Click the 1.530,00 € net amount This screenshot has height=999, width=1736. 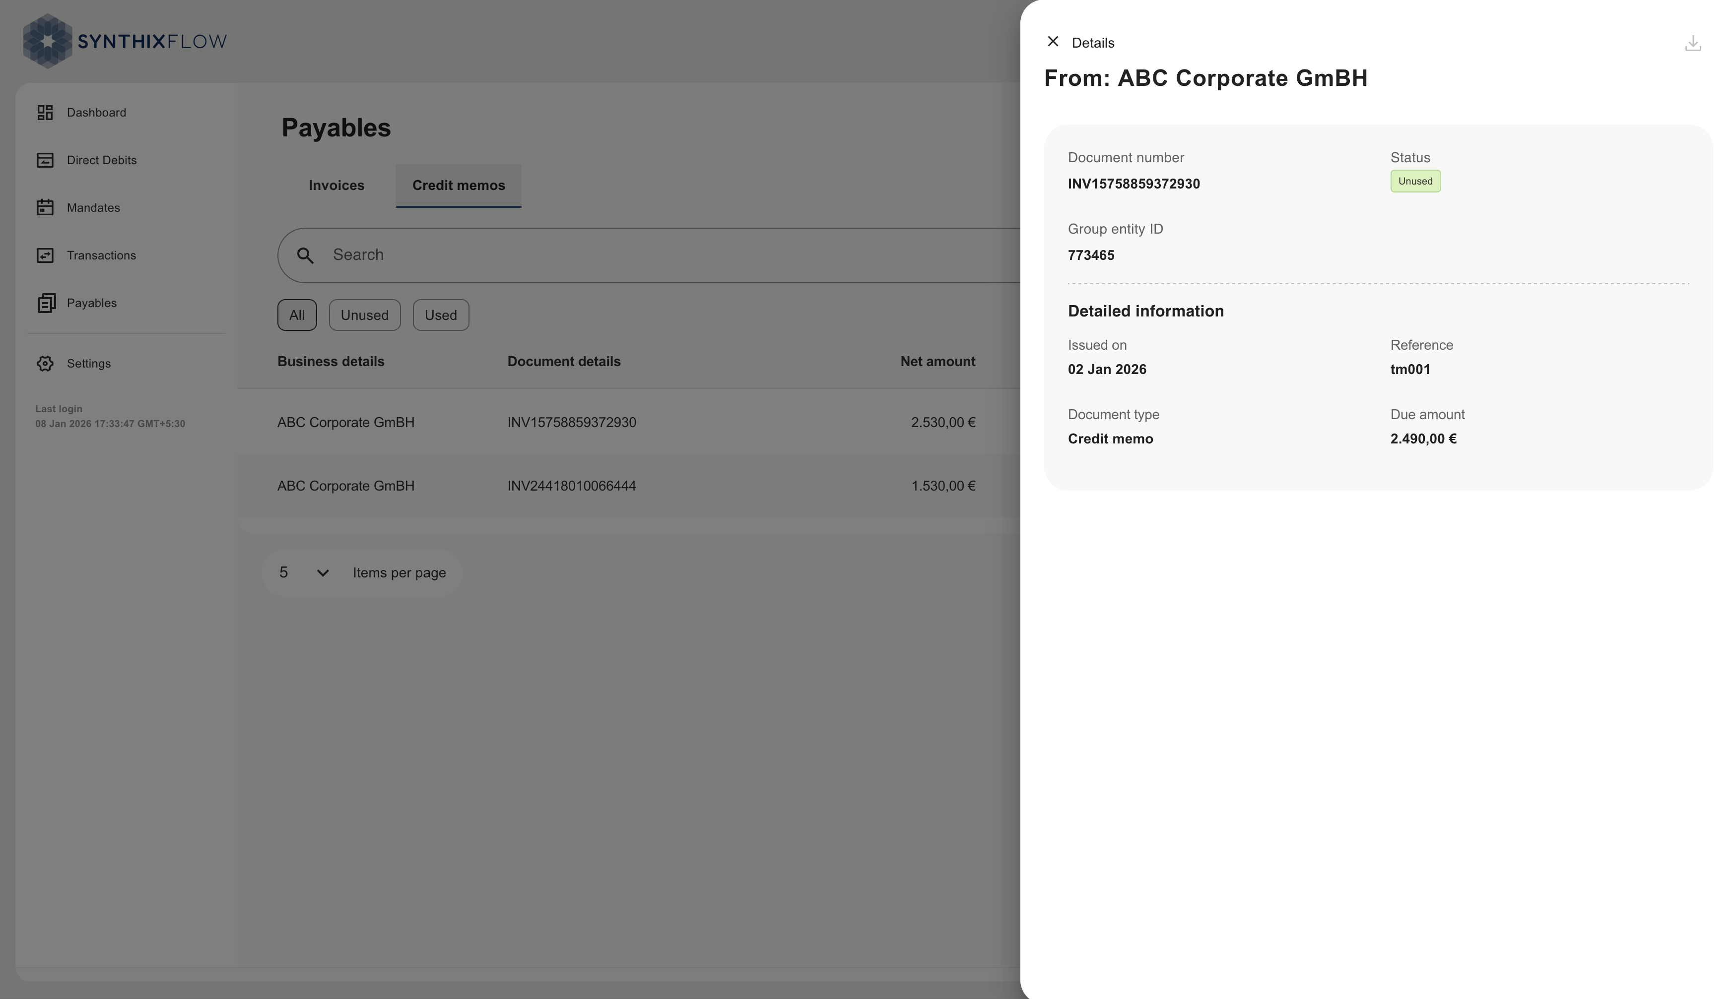(x=943, y=486)
